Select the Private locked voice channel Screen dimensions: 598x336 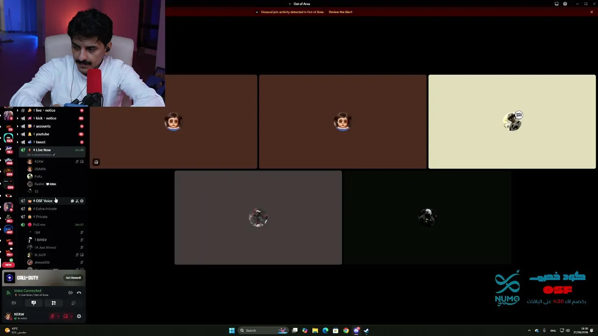(51, 217)
